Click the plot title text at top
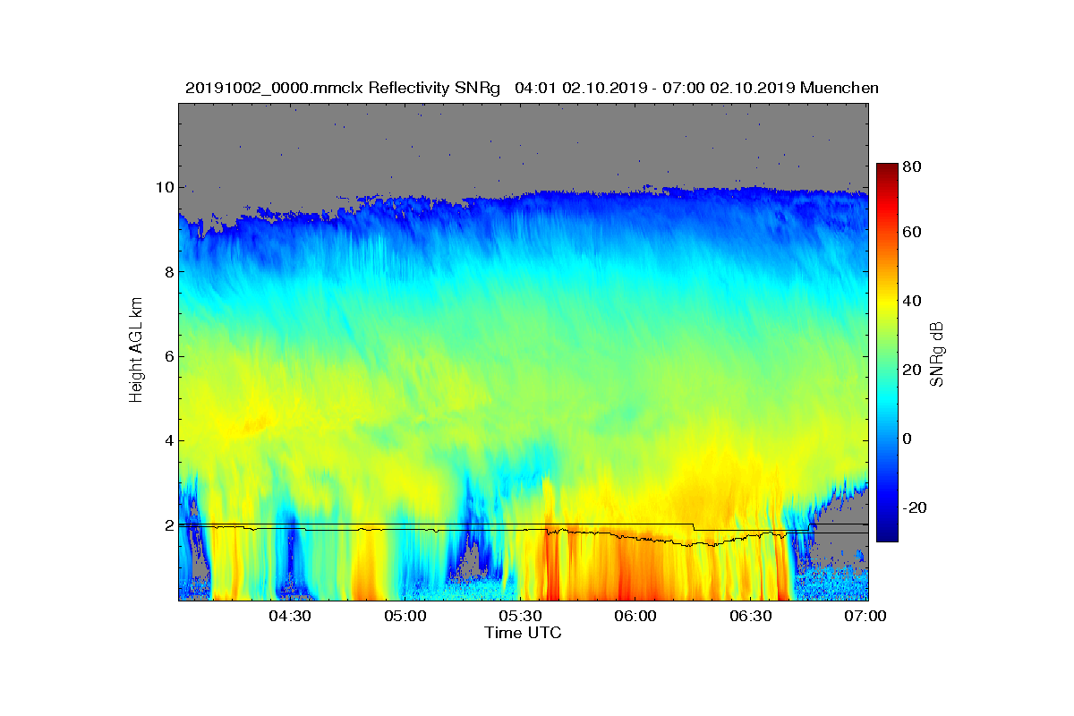 coord(532,88)
